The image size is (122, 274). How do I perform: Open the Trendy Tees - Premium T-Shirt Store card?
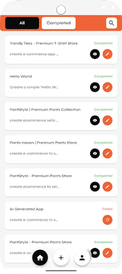[x=61, y=50]
